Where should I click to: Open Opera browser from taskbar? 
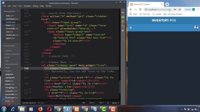click(49, 109)
